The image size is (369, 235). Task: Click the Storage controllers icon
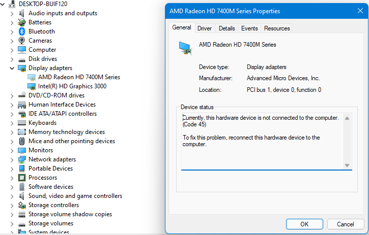(x=22, y=205)
